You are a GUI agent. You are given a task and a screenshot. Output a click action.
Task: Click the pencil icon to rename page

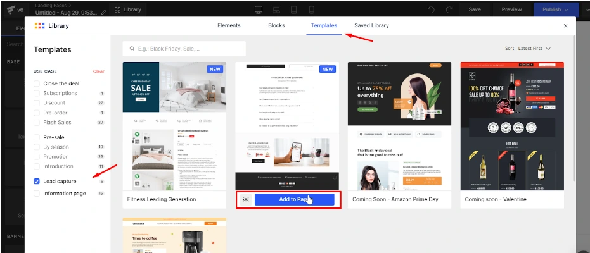click(x=104, y=13)
